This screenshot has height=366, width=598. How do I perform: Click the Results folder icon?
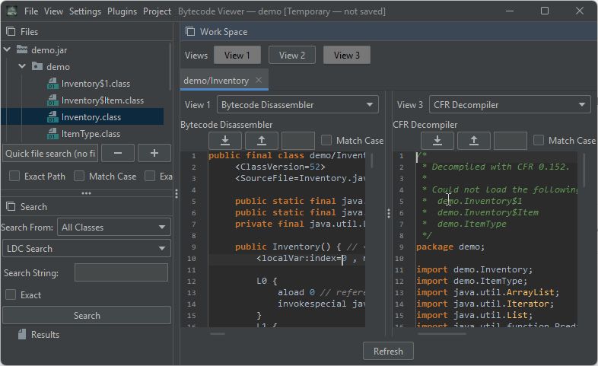point(22,334)
